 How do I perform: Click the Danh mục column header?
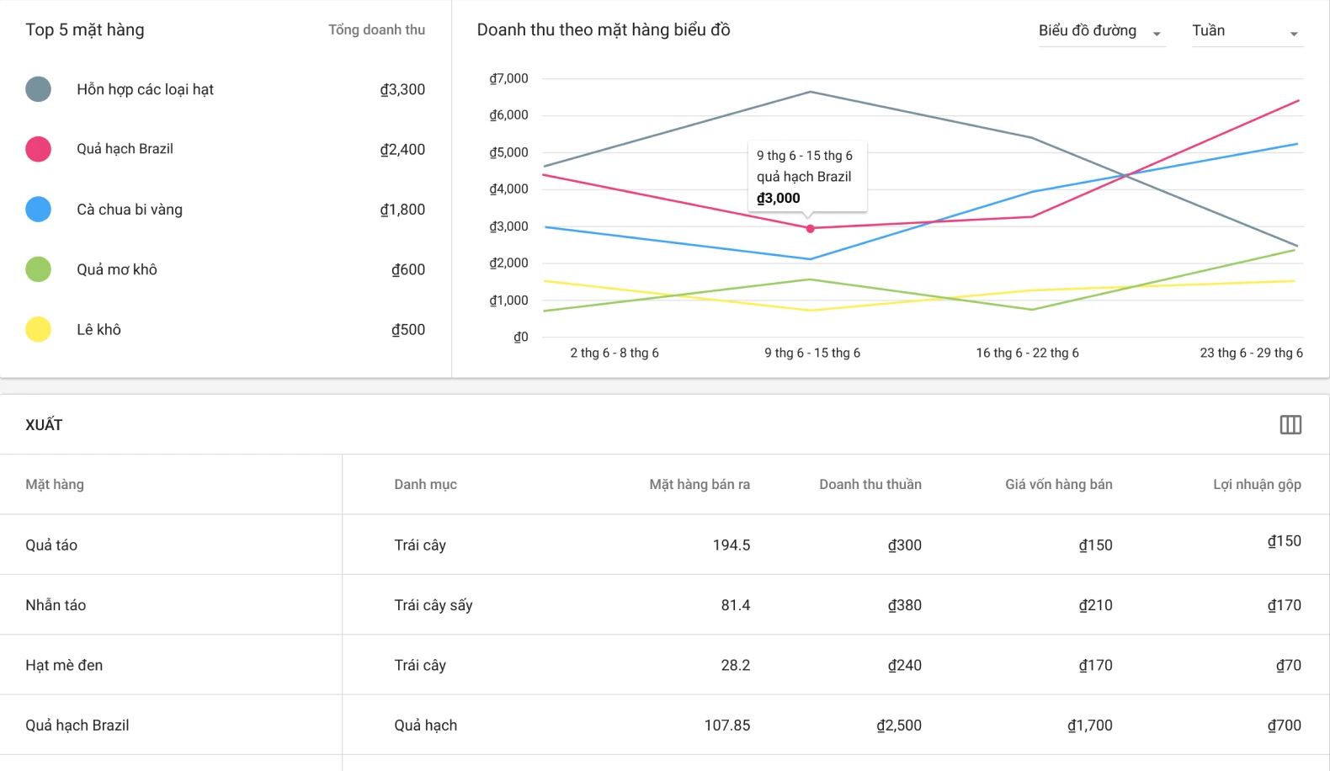[x=425, y=485]
